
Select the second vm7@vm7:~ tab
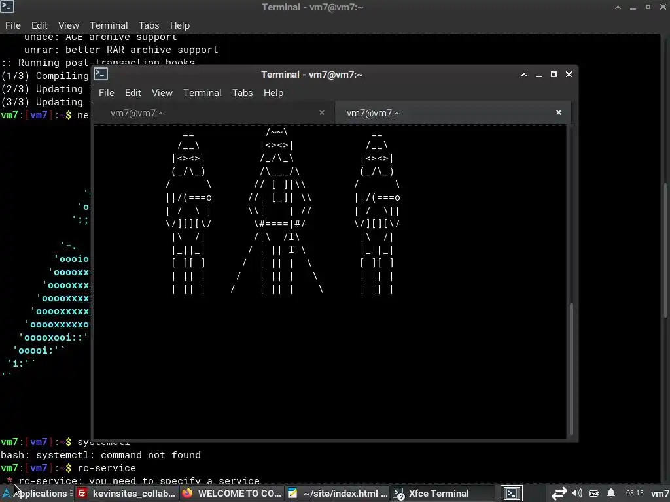453,112
